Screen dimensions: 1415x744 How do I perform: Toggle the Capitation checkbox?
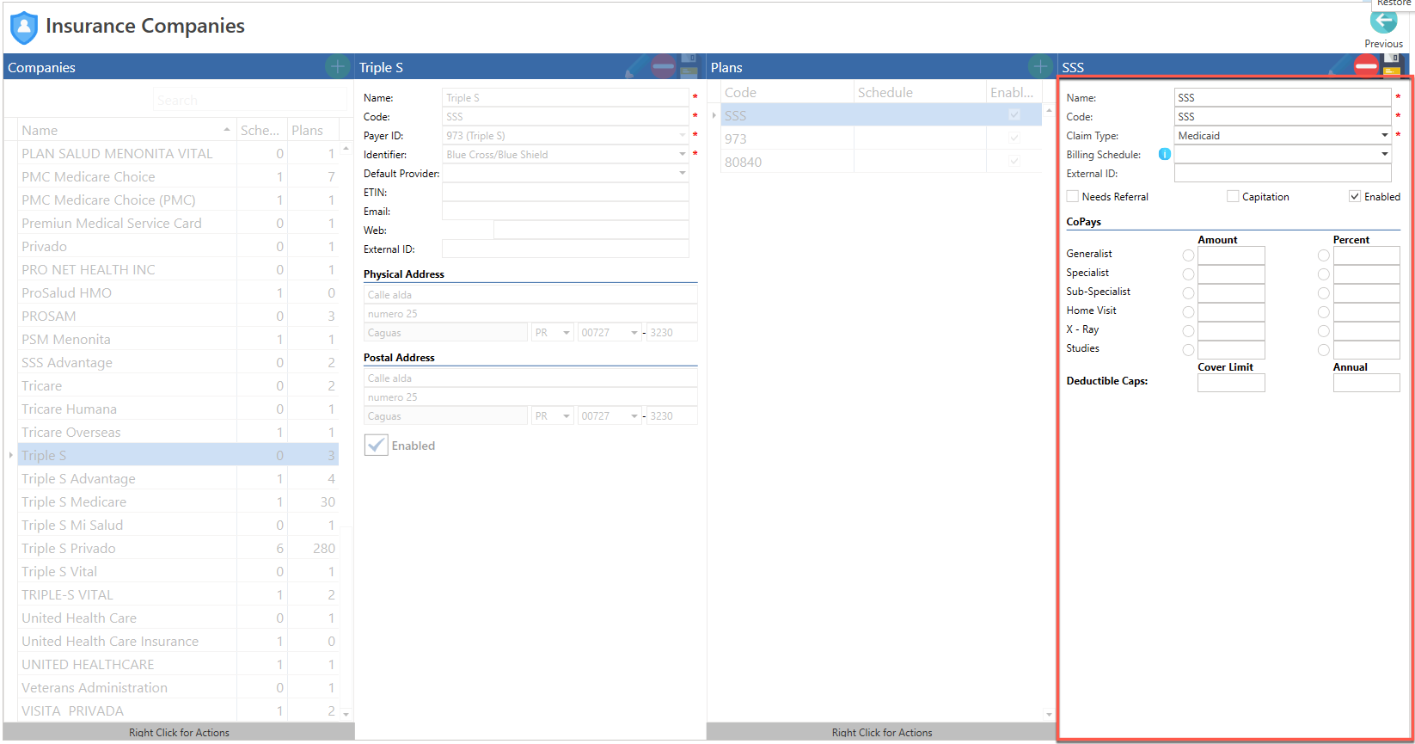click(1233, 196)
